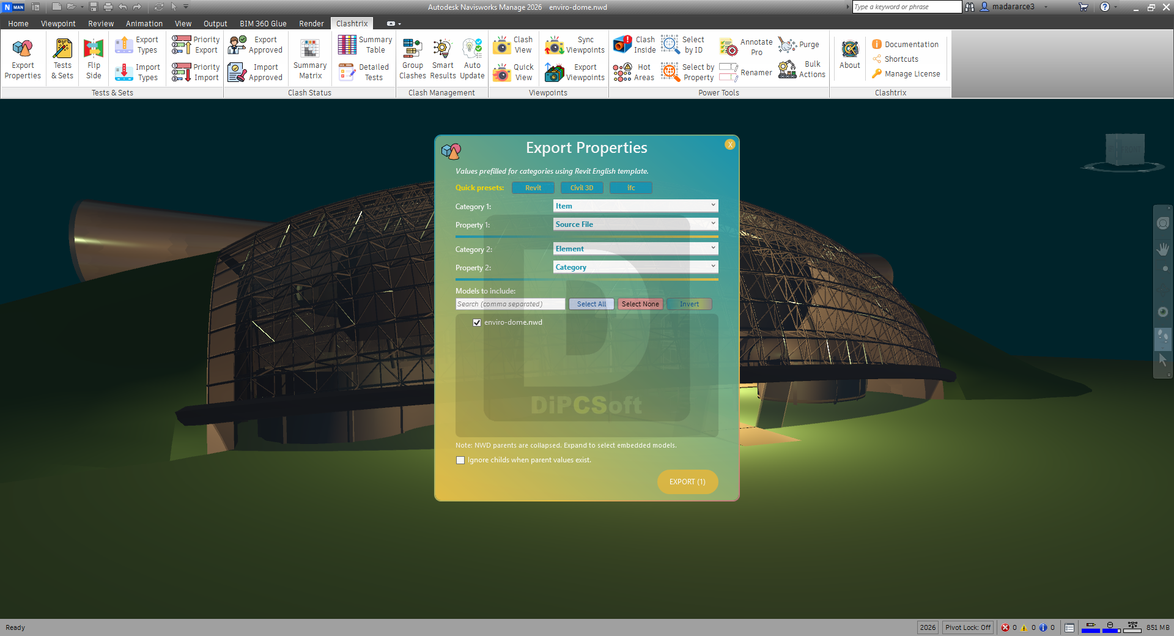The width and height of the screenshot is (1174, 636).
Task: Open the Shortcuts link
Action: (x=895, y=59)
